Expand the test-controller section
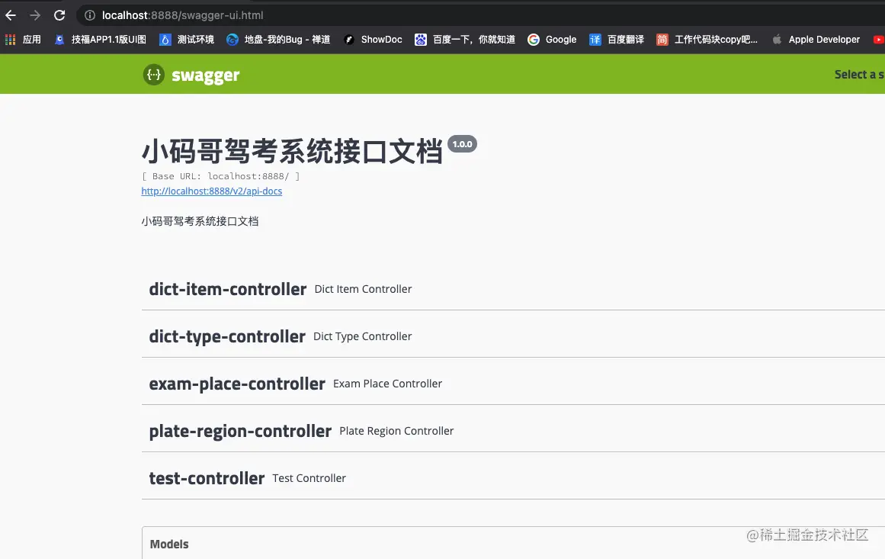The image size is (885, 559). point(513,478)
